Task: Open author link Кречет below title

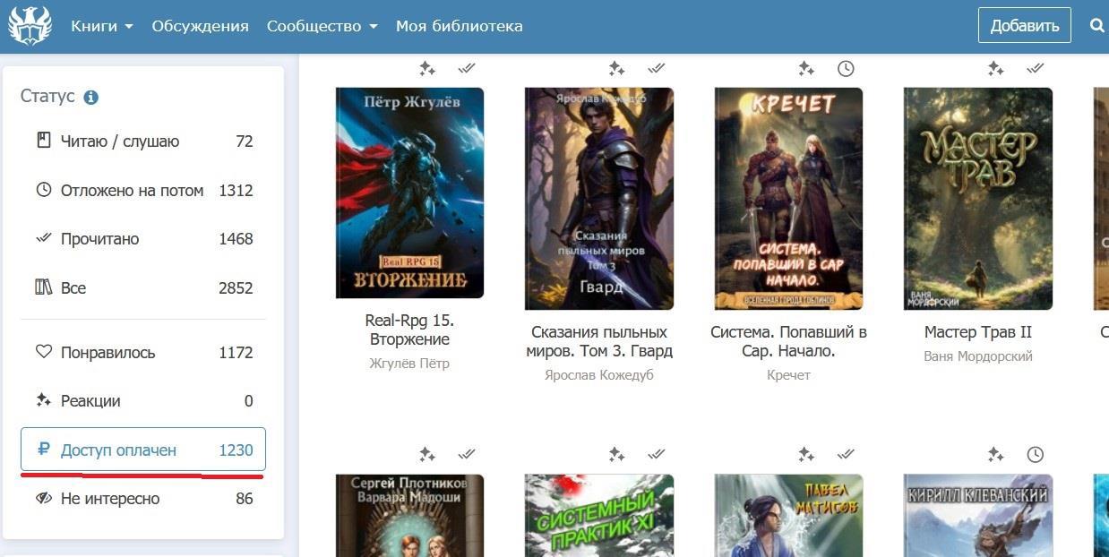Action: 788,375
